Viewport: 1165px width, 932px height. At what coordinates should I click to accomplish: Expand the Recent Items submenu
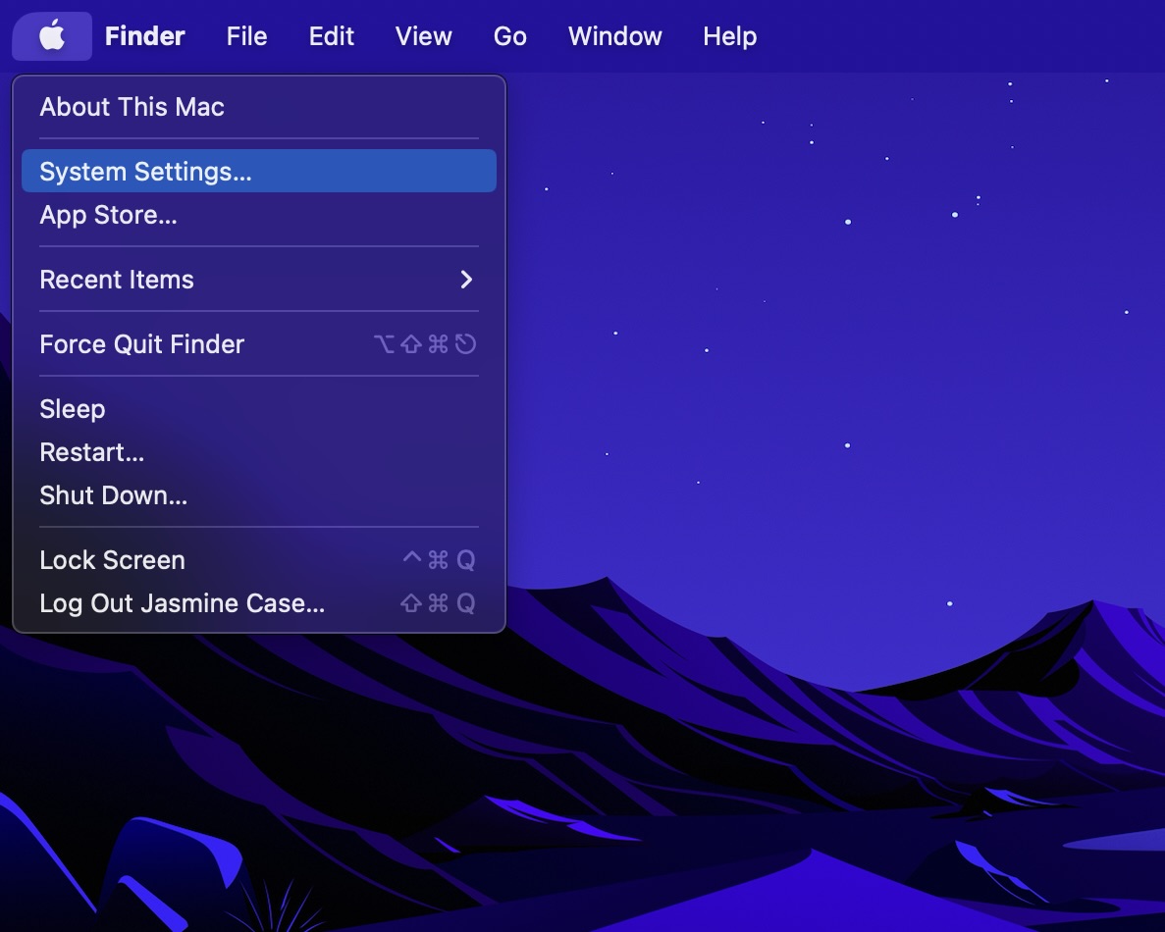pos(258,280)
